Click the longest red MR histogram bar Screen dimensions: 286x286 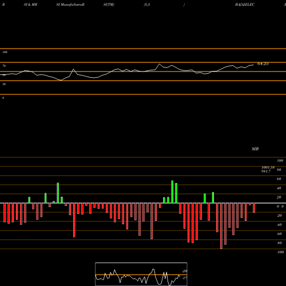(221, 226)
